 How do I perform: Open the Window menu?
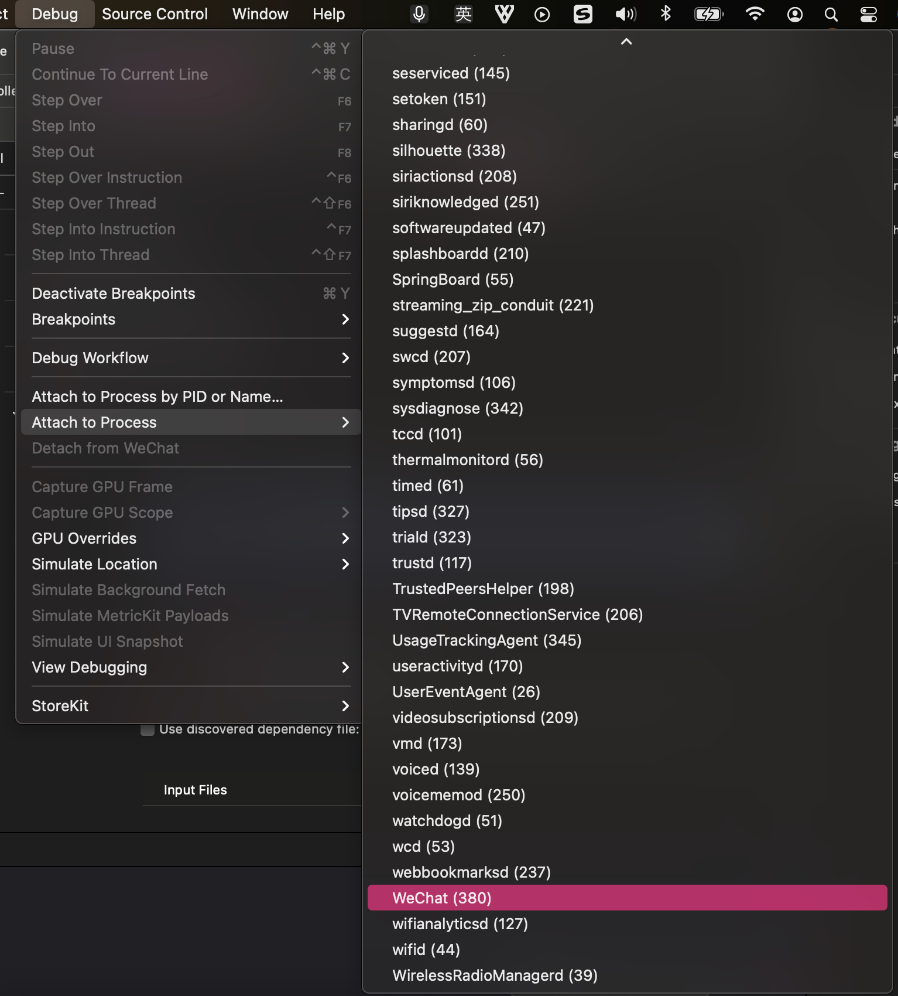pos(261,14)
